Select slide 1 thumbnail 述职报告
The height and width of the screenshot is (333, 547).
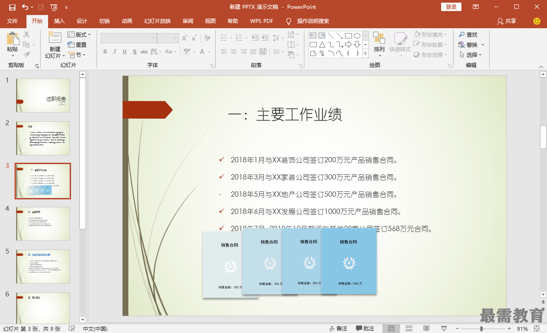click(x=43, y=96)
